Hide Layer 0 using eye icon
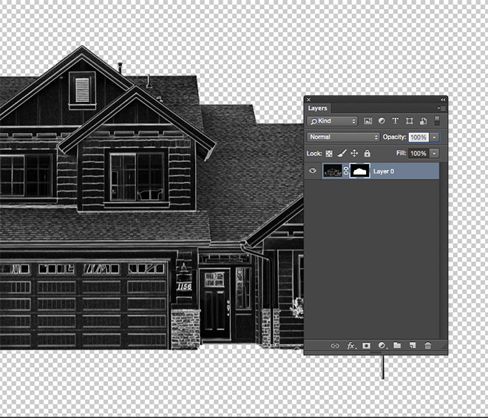The image size is (488, 418). tap(313, 171)
